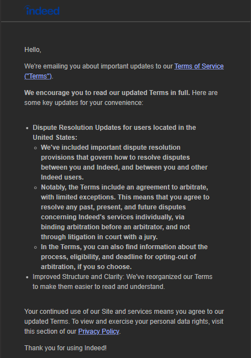
Task: Click the ("Terms") link text on second line
Action: (38, 76)
